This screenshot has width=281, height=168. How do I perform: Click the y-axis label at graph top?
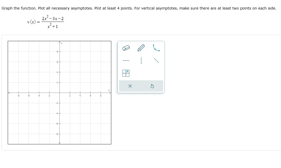point(61,43)
